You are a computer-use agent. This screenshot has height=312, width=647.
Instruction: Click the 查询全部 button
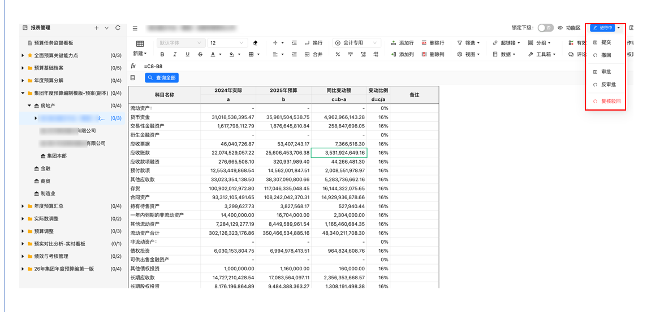[x=162, y=78]
